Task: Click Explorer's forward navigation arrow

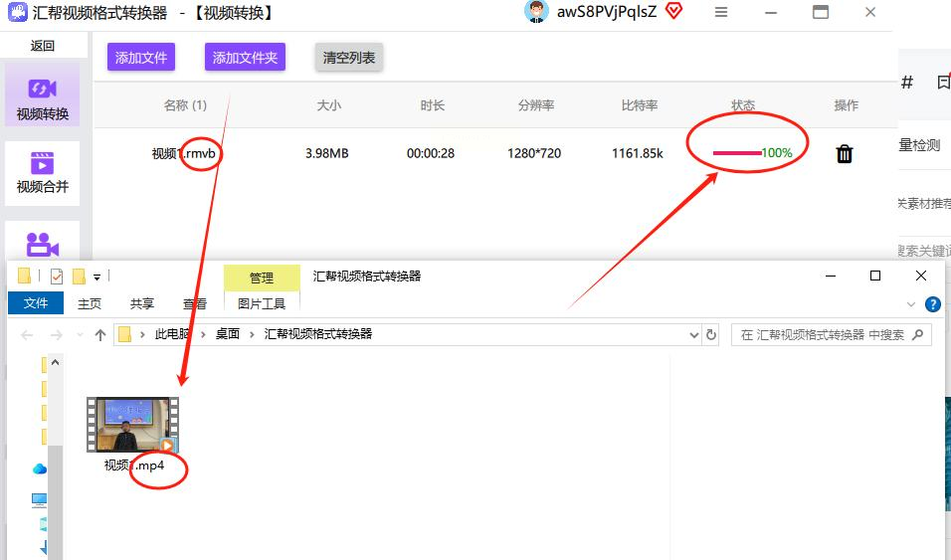Action: [x=56, y=335]
